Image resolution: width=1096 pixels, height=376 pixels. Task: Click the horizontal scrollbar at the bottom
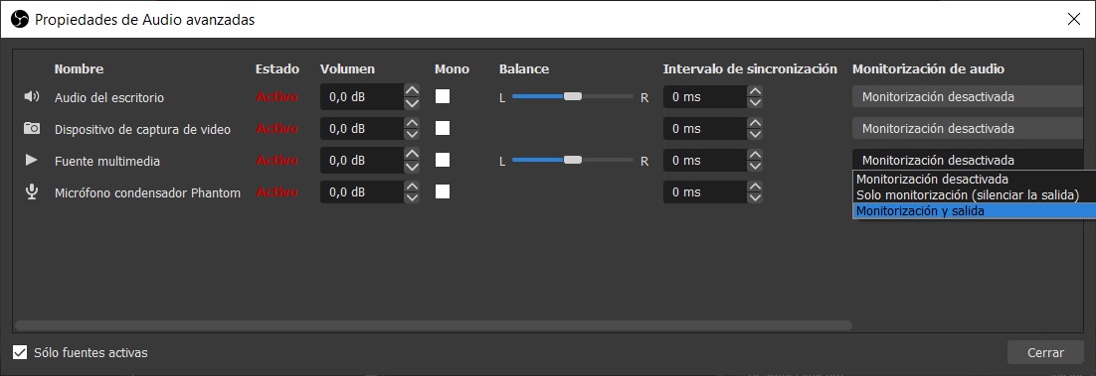[x=434, y=325]
